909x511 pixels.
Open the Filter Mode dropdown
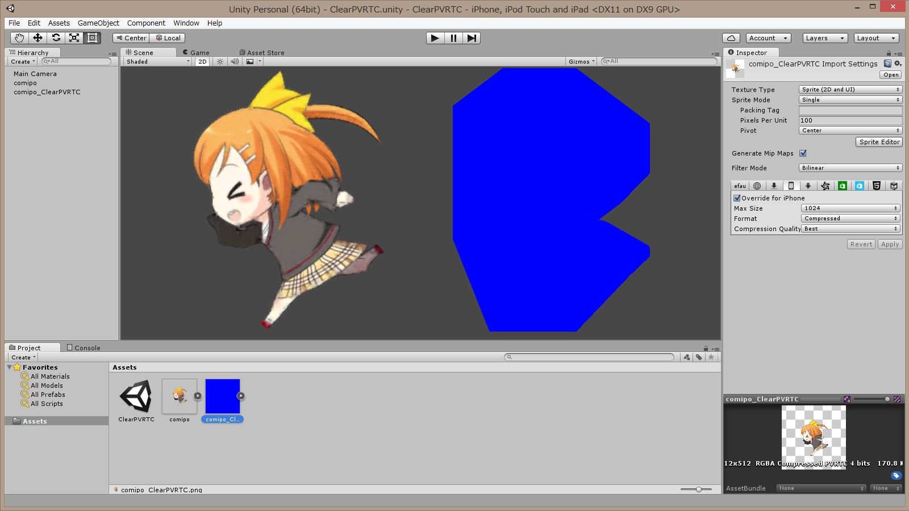(x=850, y=168)
